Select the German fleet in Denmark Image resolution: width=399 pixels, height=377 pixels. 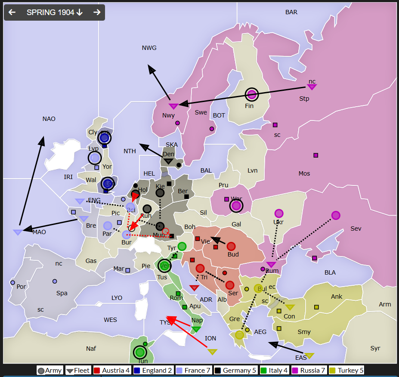(x=169, y=161)
